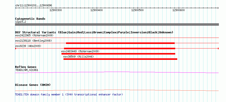The image size is (226, 102).
Task: Click the 12900500 ruler tick label
Action: (x=138, y=10)
